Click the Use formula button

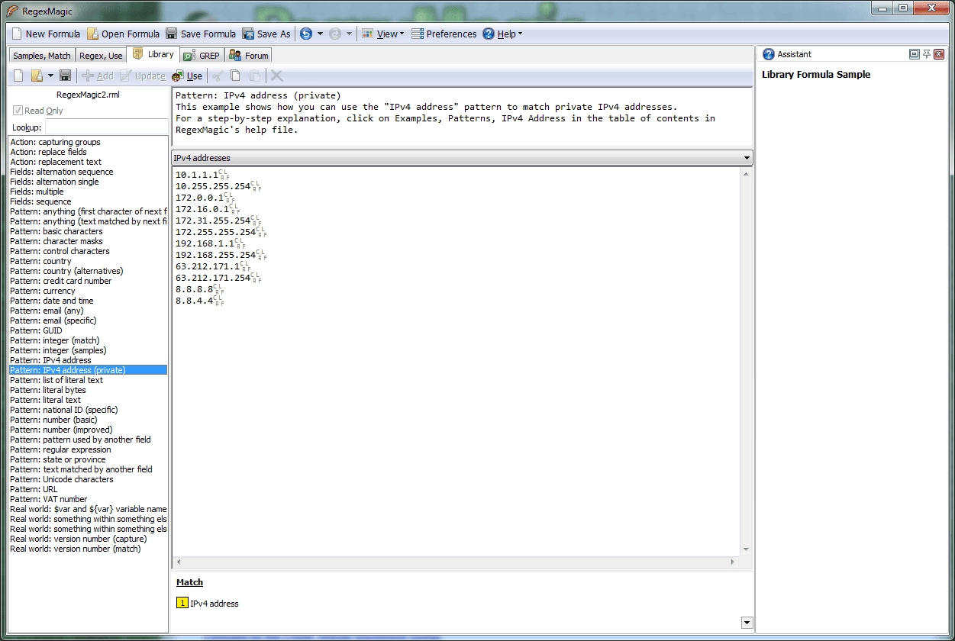pos(187,76)
